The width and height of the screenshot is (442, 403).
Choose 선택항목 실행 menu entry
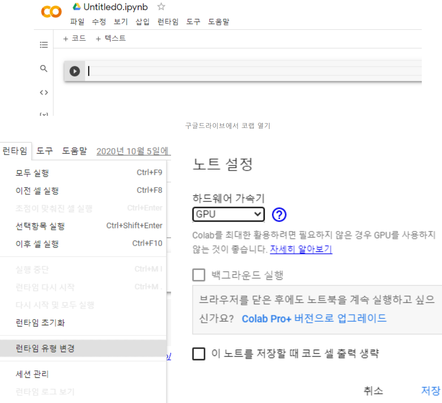tap(83, 226)
